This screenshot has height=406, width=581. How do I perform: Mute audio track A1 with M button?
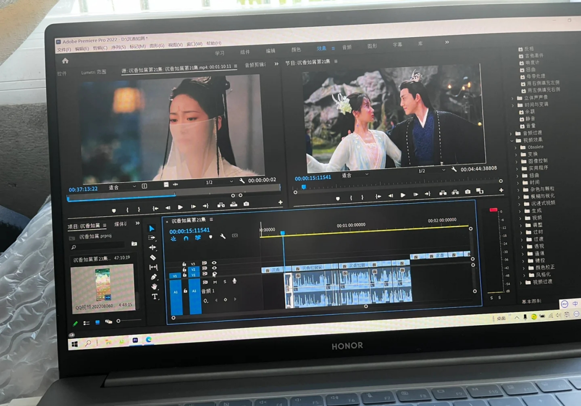215,282
